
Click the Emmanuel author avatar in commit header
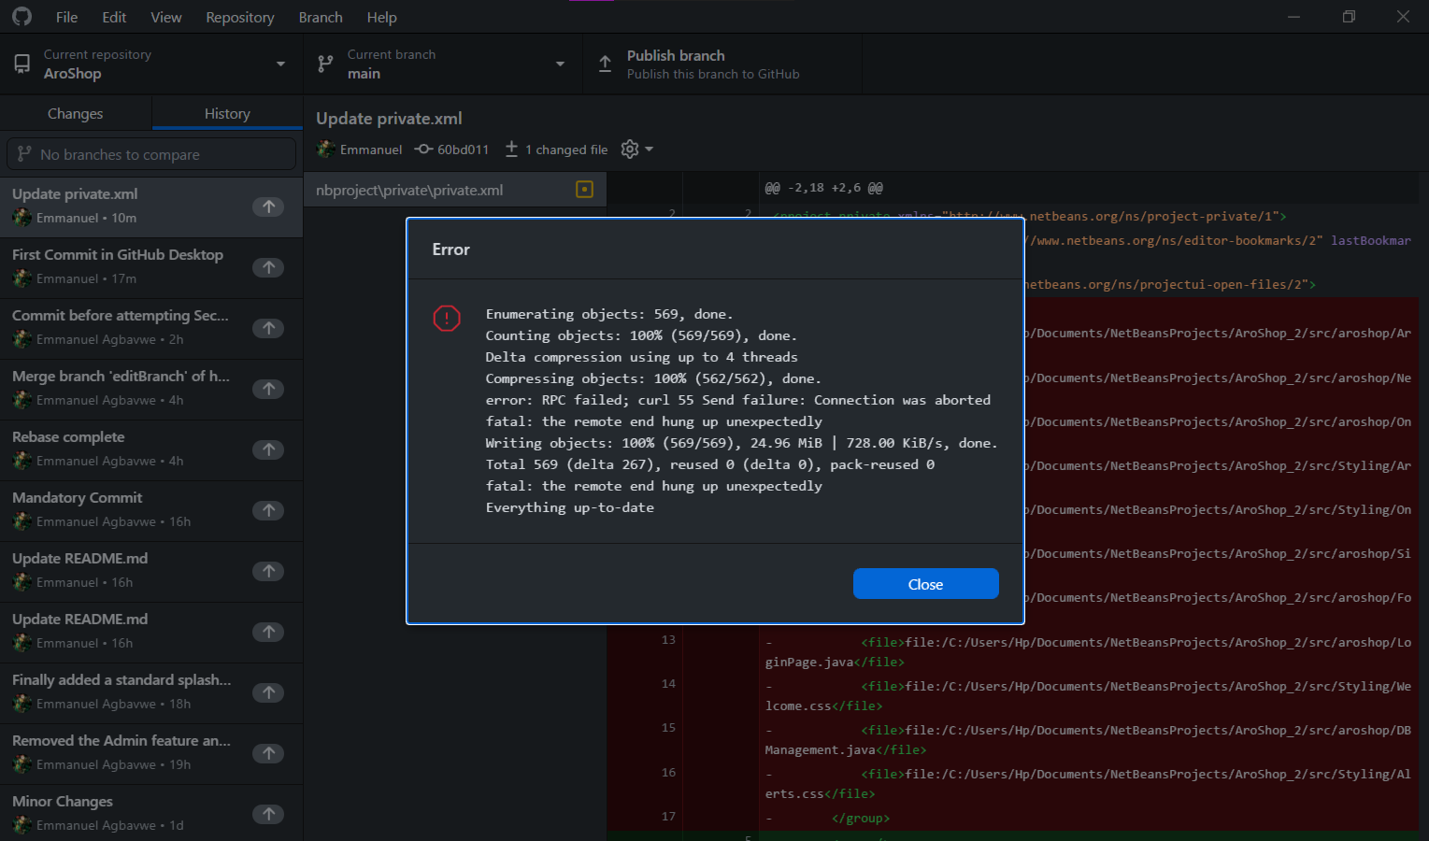pyautogui.click(x=326, y=149)
